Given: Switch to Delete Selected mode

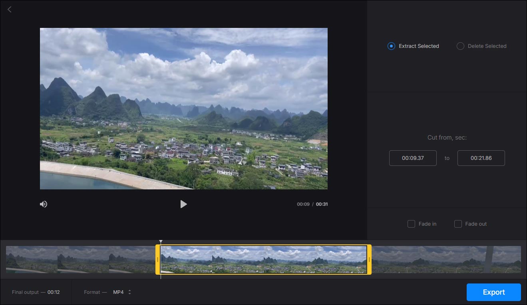Looking at the screenshot, I should [460, 46].
